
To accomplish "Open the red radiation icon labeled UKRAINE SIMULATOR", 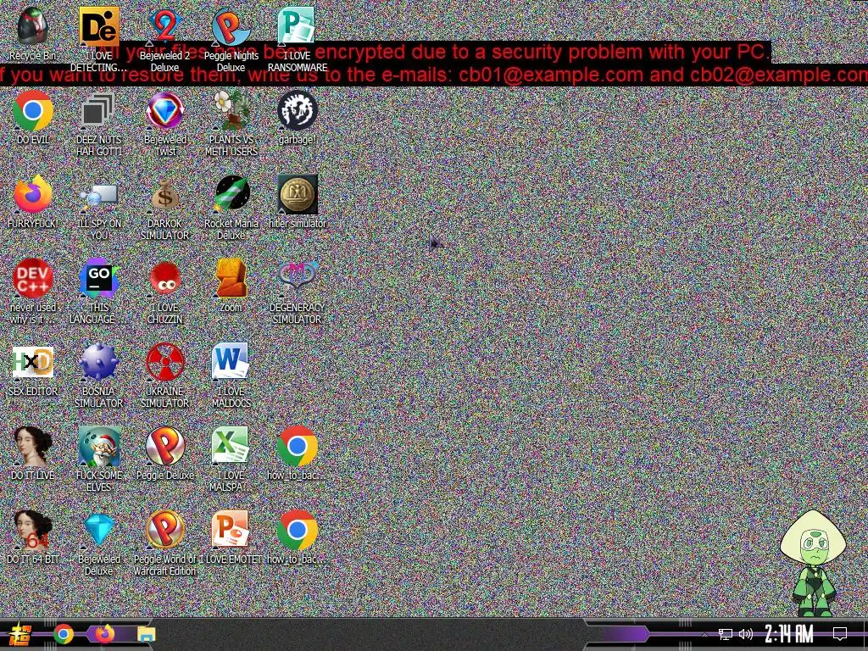I will pos(165,362).
